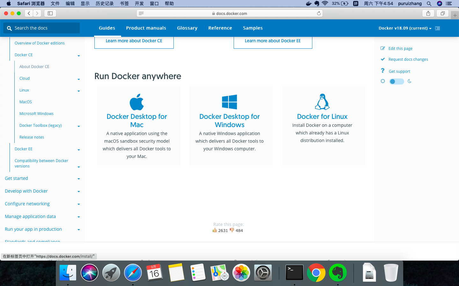
Task: Expand the Docker Toolbox (legacy) section
Action: point(78,126)
